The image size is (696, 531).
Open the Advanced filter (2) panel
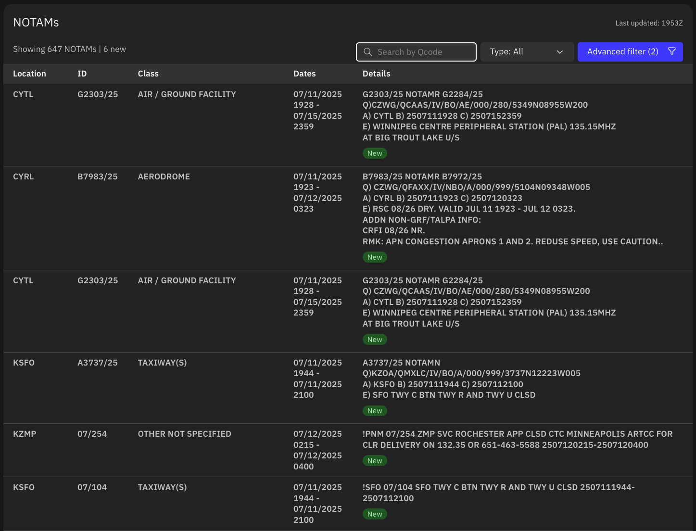pyautogui.click(x=622, y=52)
